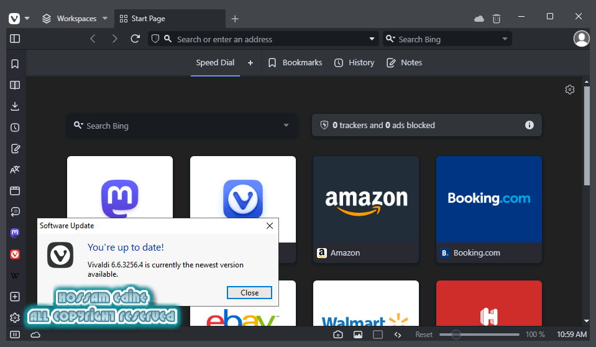Open the Bookmarks panel in sidebar

pos(15,64)
